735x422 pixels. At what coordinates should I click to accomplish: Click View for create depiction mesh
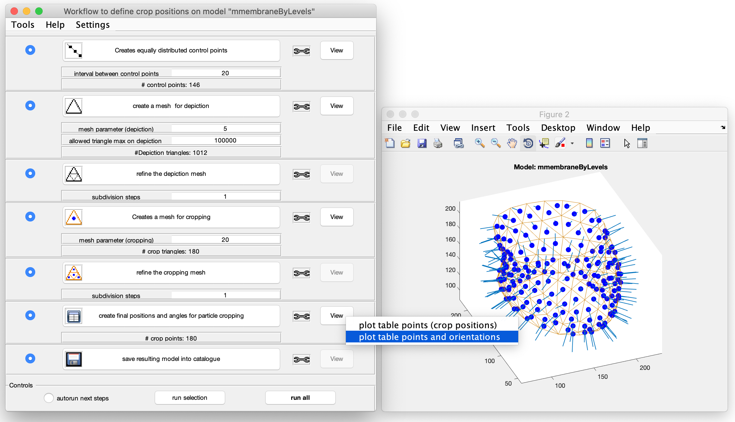click(x=337, y=106)
